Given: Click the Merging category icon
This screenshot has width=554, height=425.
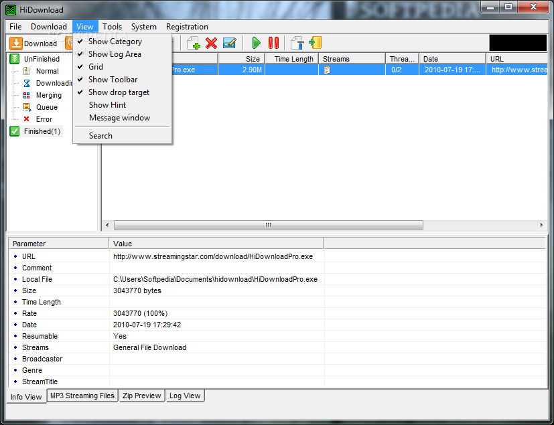Looking at the screenshot, I should coord(27,95).
